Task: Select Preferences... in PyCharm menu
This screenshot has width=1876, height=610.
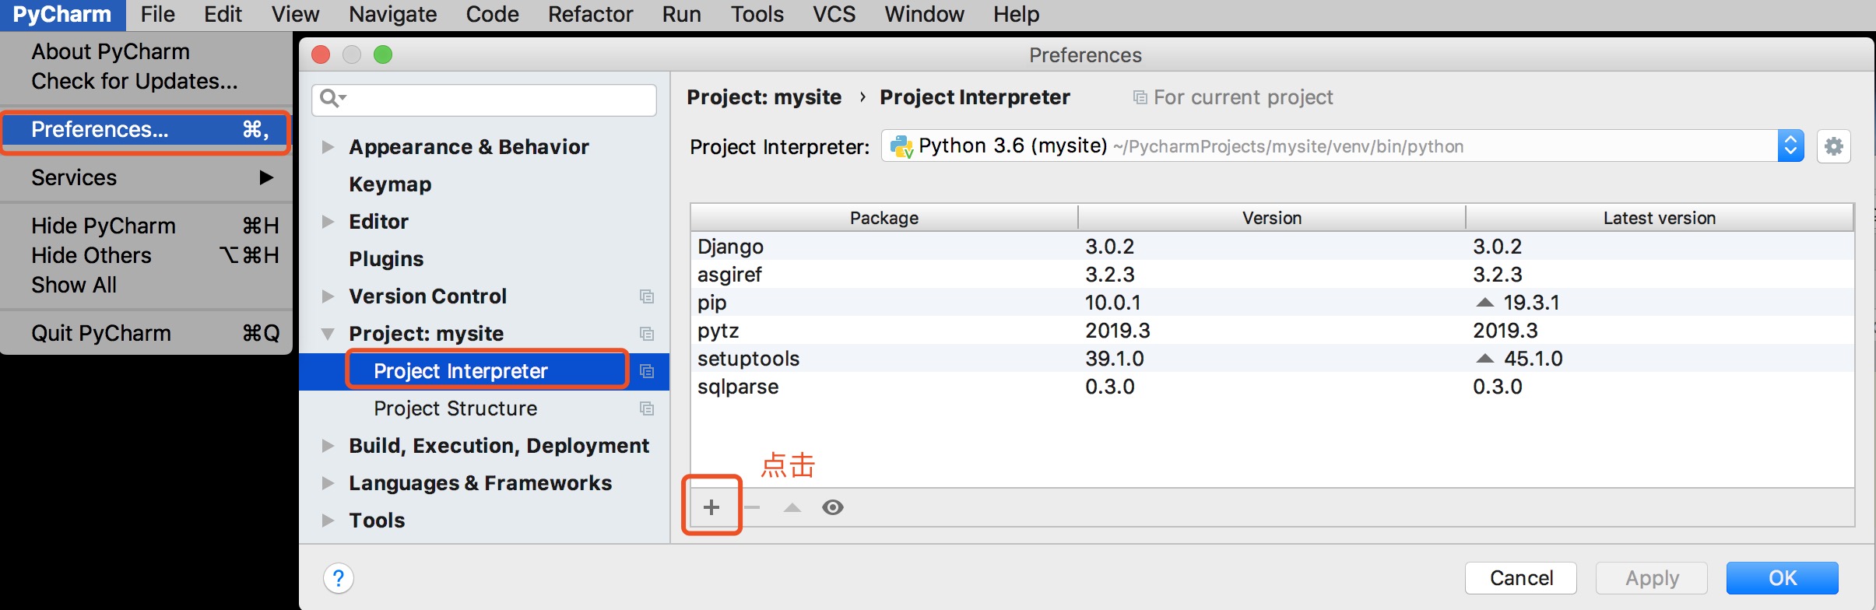Action: (x=146, y=129)
